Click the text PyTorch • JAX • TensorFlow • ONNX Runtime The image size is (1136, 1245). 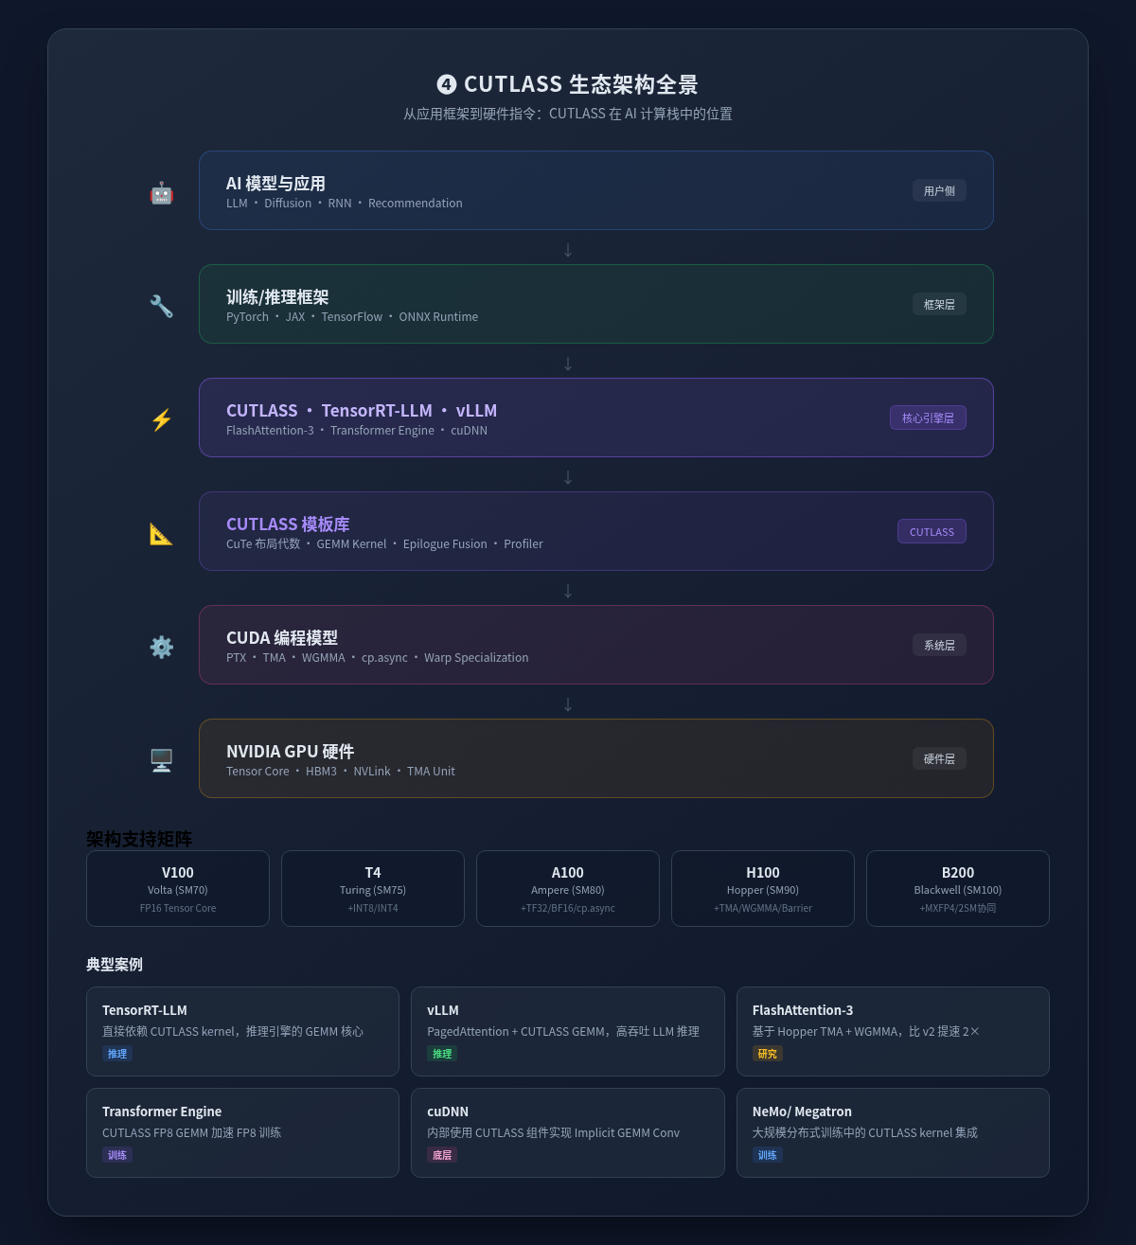pos(352,317)
